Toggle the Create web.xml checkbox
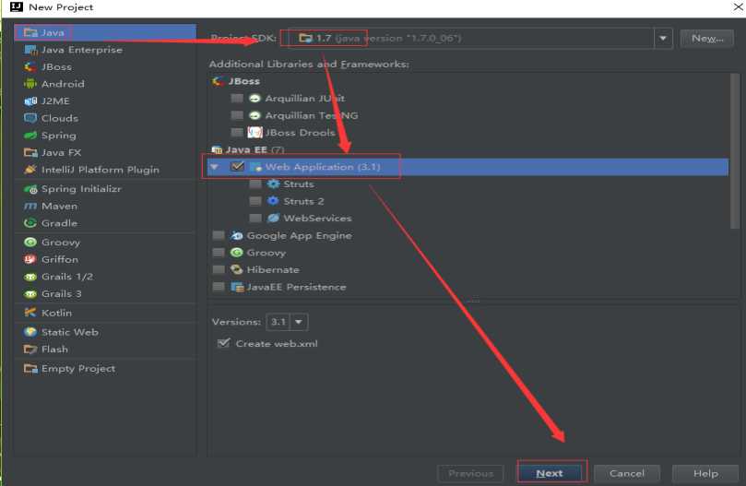Screen dimensions: 746x486 tap(223, 343)
